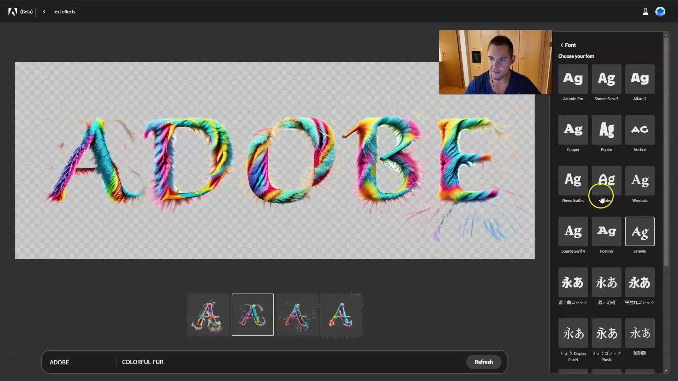Image resolution: width=678 pixels, height=381 pixels.
Task: Click the font panel vertical scrollbar
Action: (666, 152)
